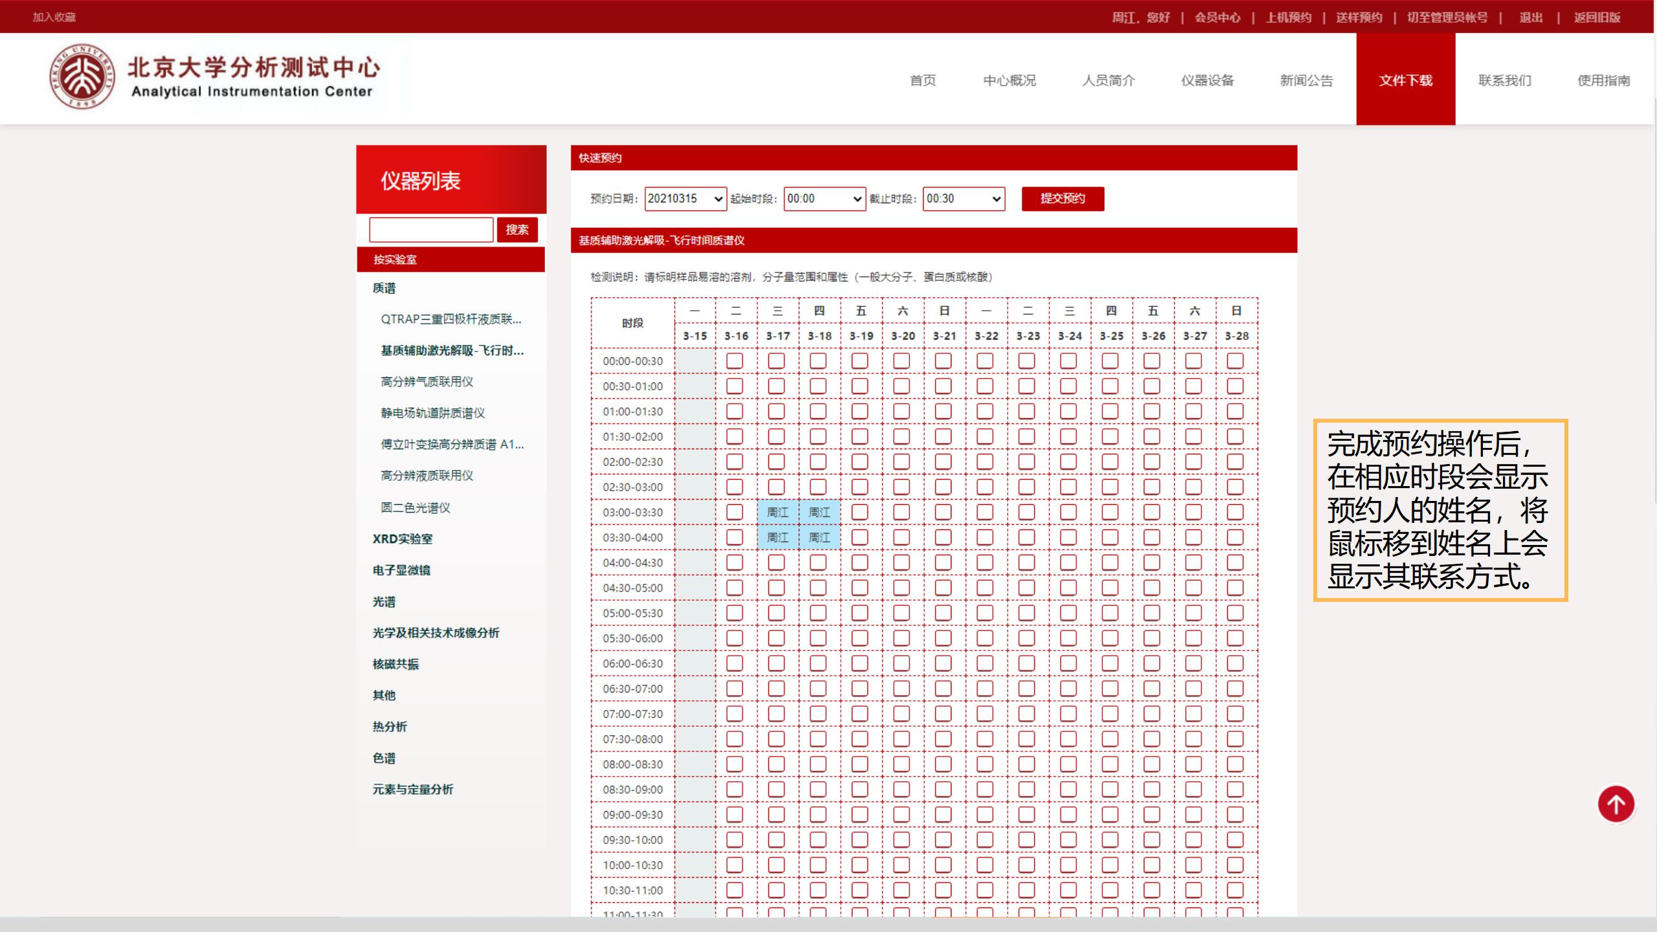Expand the XRD实验室 category
Viewport: 1657px width, 932px height.
(403, 538)
